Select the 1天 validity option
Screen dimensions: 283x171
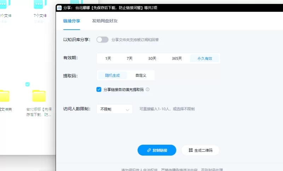[x=108, y=58]
